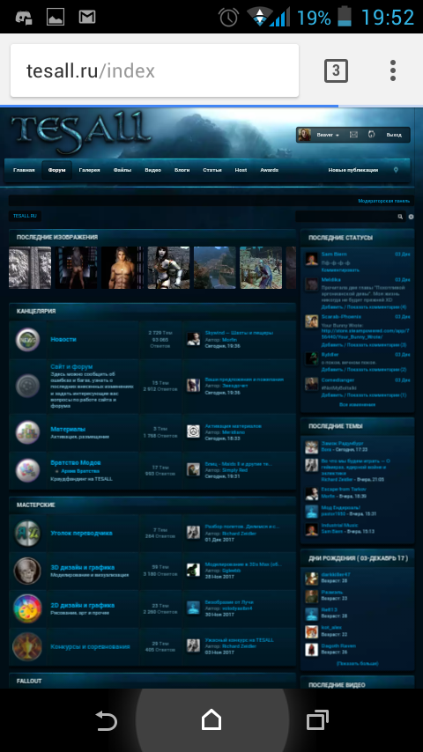
Task: Open Конкурсы и соревнования link
Action: (90, 646)
